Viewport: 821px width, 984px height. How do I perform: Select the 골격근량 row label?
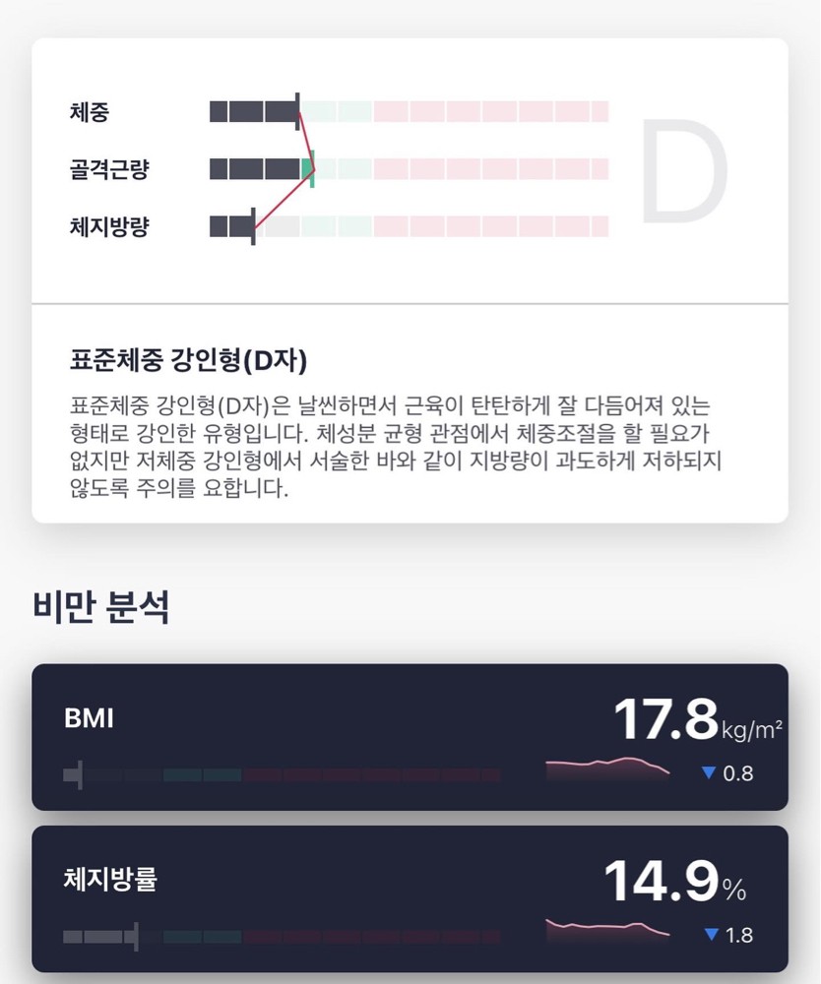tap(109, 169)
